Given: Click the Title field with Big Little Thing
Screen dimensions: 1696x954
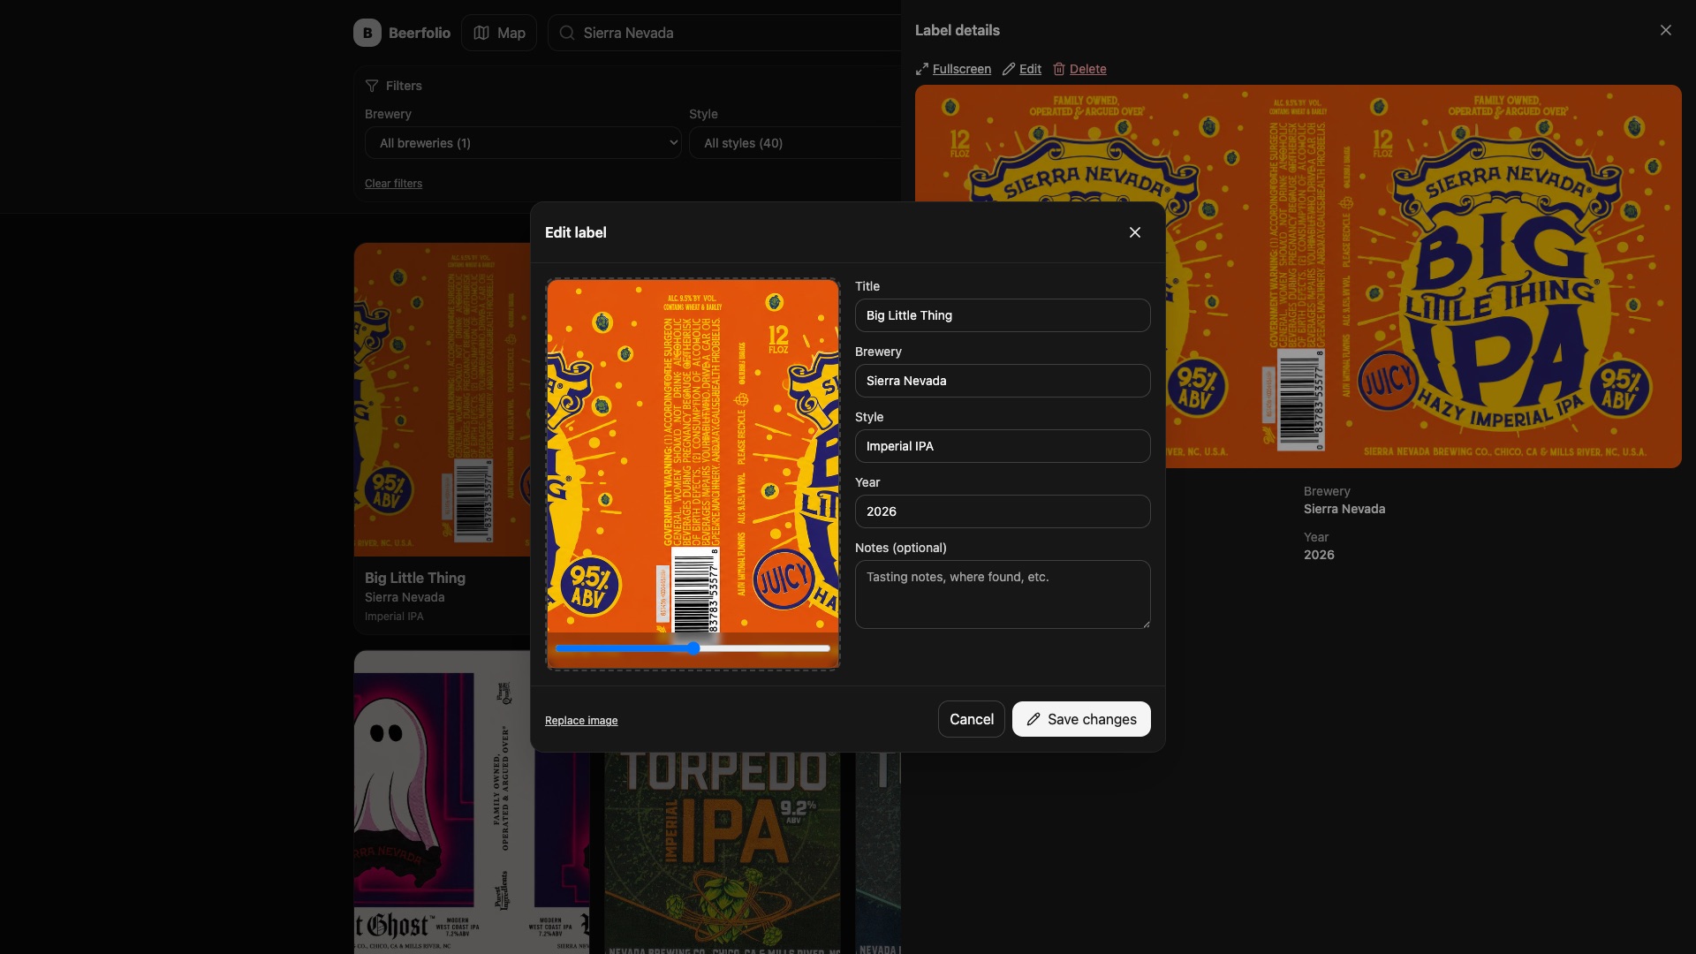Looking at the screenshot, I should click(1003, 315).
